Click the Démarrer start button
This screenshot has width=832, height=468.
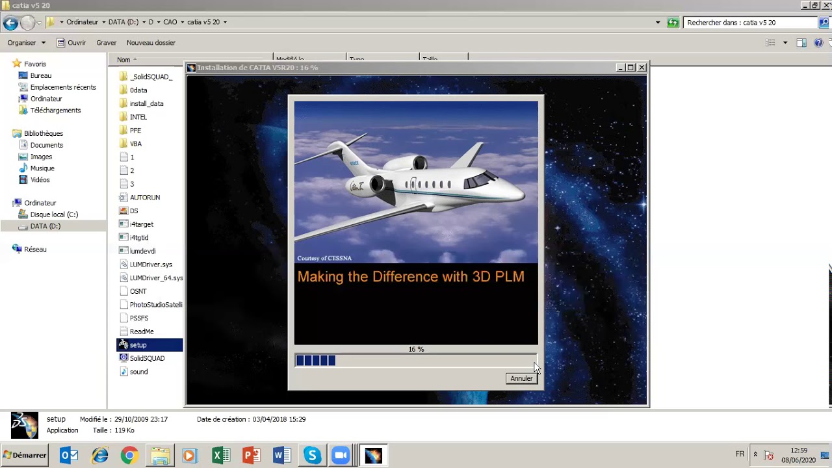pos(25,455)
